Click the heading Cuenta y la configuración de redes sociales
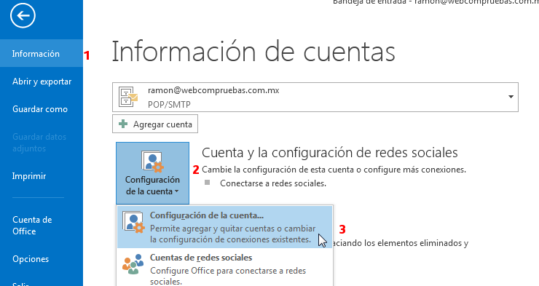 330,152
